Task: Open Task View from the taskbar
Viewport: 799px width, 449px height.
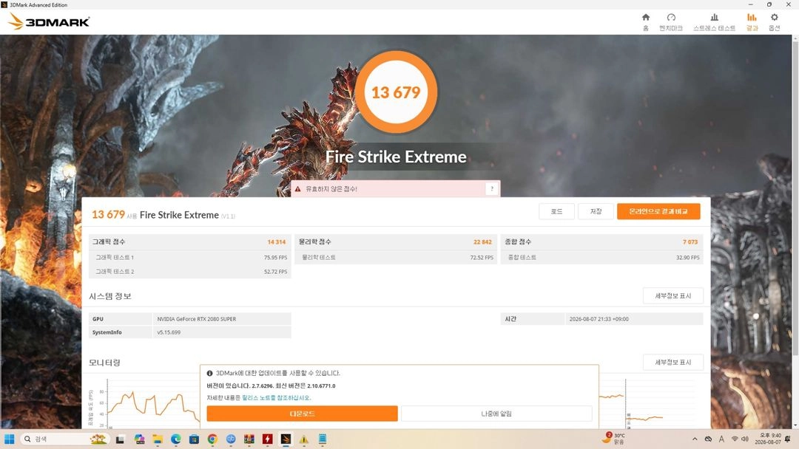Action: 120,439
